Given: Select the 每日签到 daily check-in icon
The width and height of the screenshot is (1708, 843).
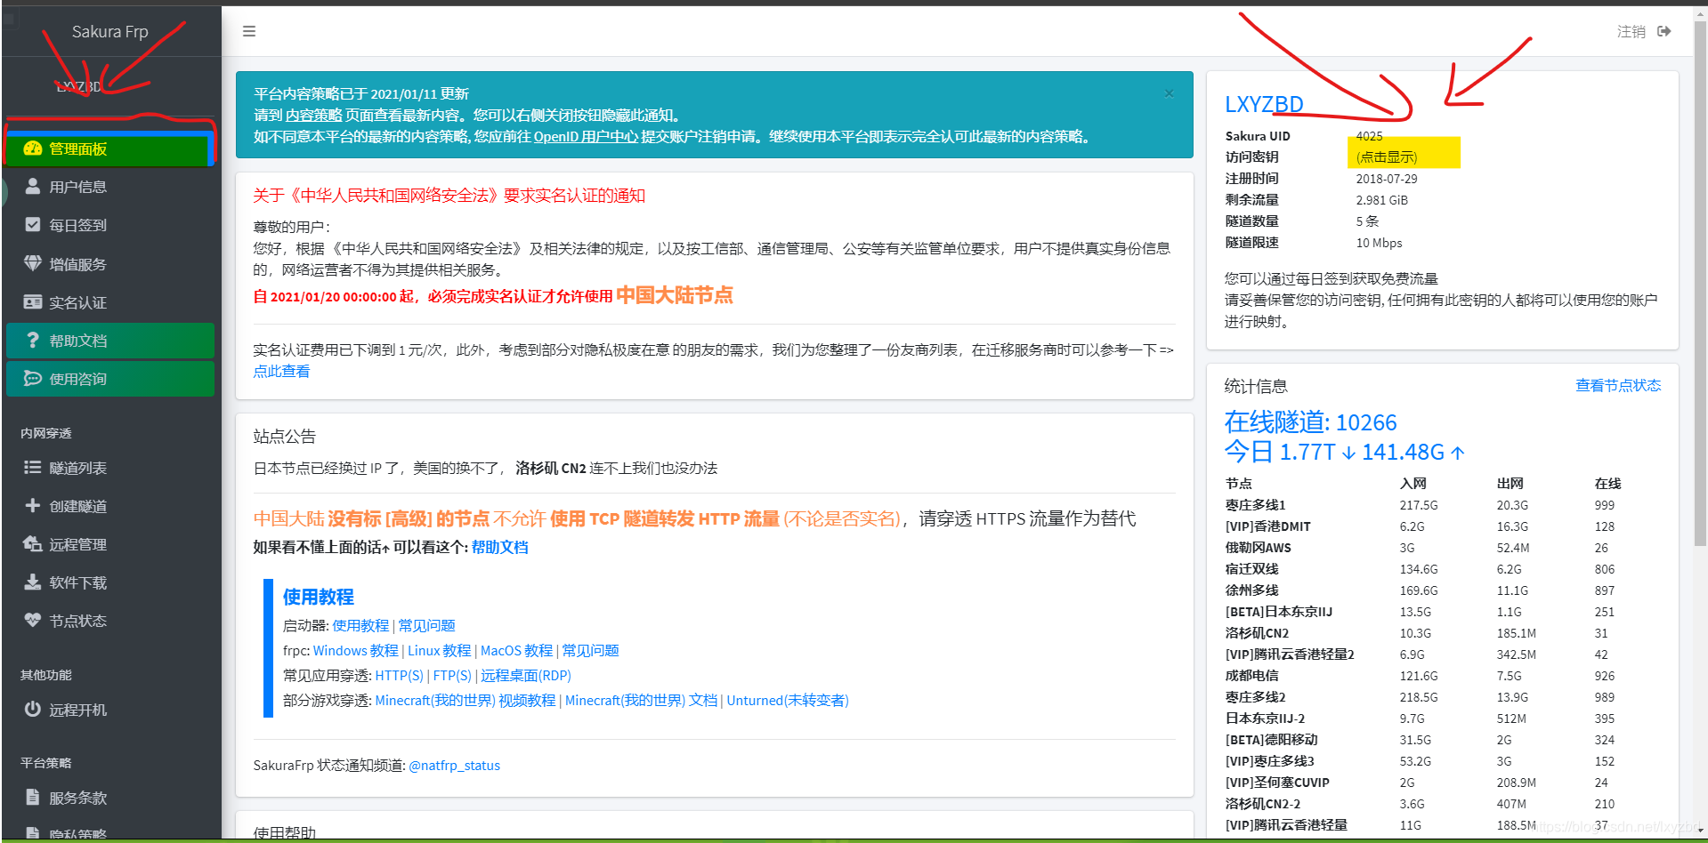Looking at the screenshot, I should point(33,224).
